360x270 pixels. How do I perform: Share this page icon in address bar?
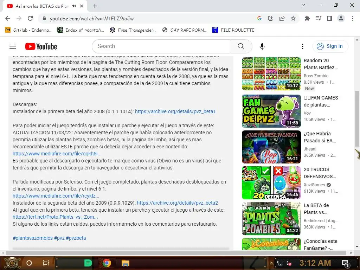[x=282, y=18]
